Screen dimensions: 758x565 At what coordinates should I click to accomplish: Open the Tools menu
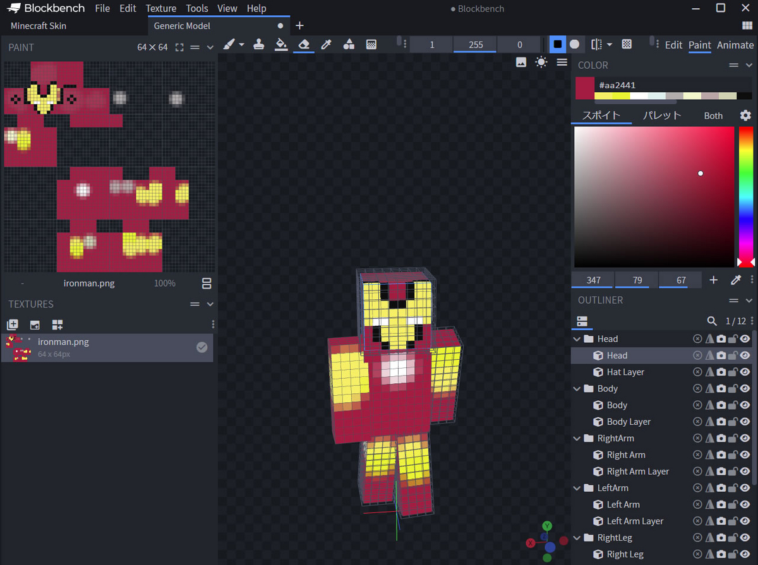pos(197,8)
